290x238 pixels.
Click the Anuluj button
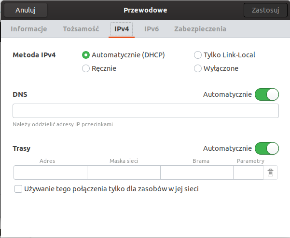click(26, 10)
